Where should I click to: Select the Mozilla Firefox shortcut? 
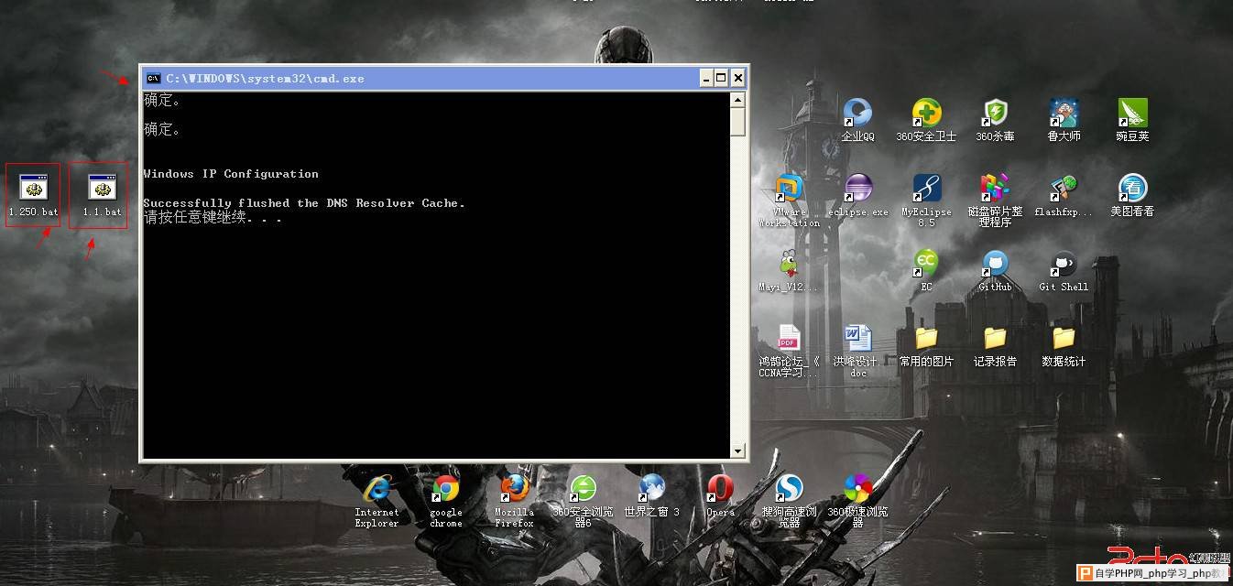pyautogui.click(x=514, y=489)
